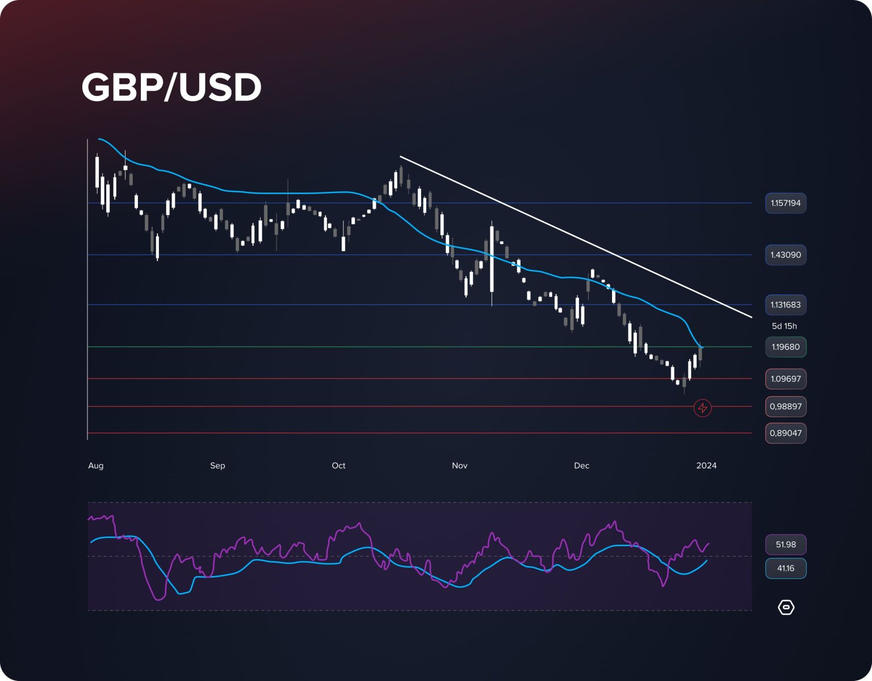This screenshot has height=681, width=872.
Task: Select the 1.157194 price level label
Action: 785,203
